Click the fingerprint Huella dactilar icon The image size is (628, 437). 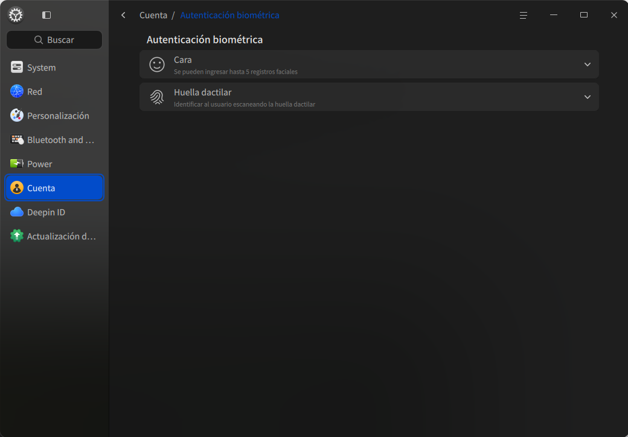(157, 97)
